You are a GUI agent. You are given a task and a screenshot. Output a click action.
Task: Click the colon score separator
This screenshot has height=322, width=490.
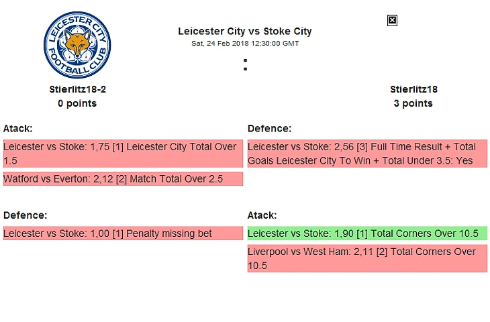point(245,65)
